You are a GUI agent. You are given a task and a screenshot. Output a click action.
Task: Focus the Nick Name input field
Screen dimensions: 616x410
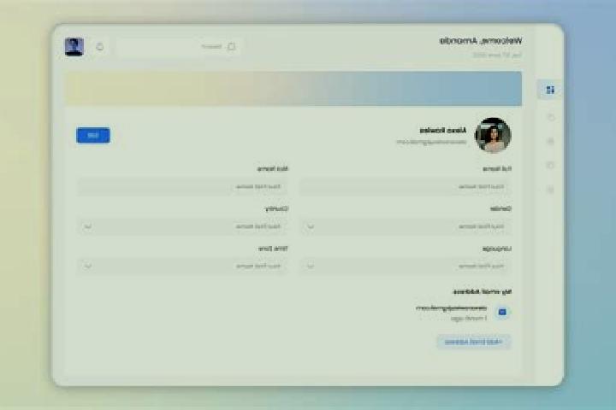[183, 187]
